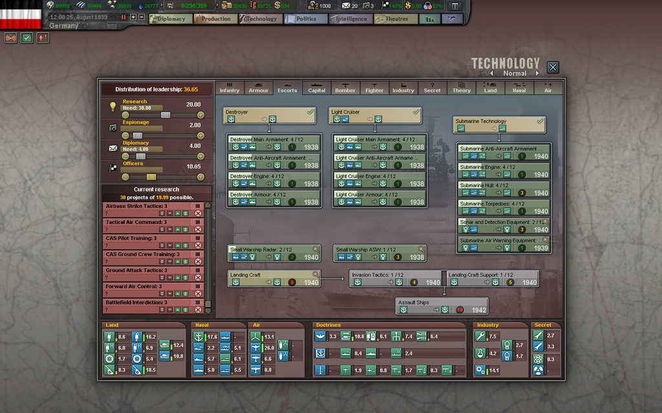
Task: Click the right arrow beside Normal
Action: click(x=537, y=74)
